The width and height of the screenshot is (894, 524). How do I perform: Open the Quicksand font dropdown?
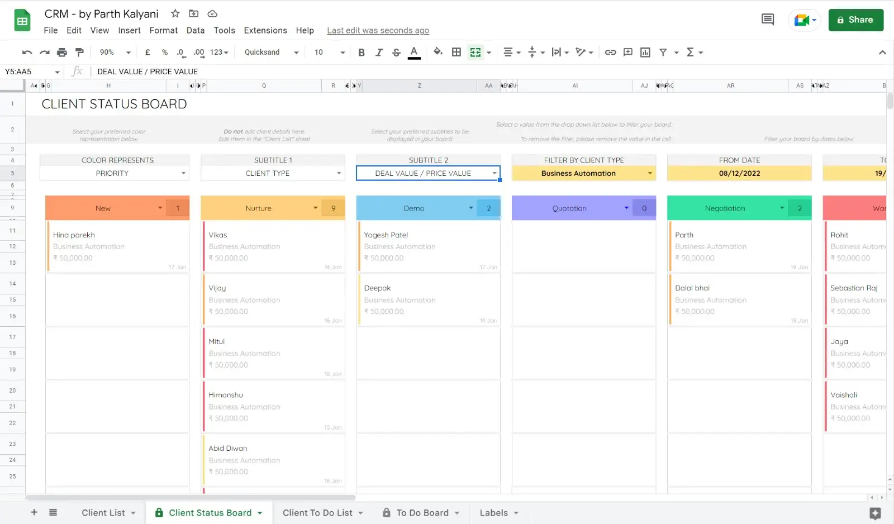point(272,53)
